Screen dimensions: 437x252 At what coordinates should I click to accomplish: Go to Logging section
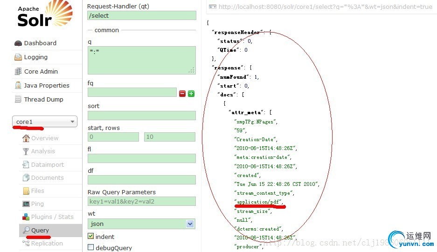click(35, 57)
